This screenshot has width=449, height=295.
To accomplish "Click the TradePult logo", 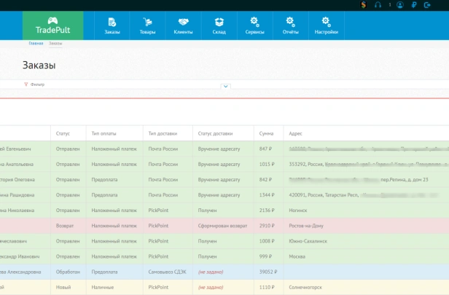I will [53, 25].
